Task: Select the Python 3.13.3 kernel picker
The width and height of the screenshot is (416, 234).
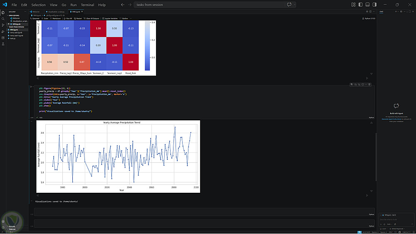Action: (369, 19)
